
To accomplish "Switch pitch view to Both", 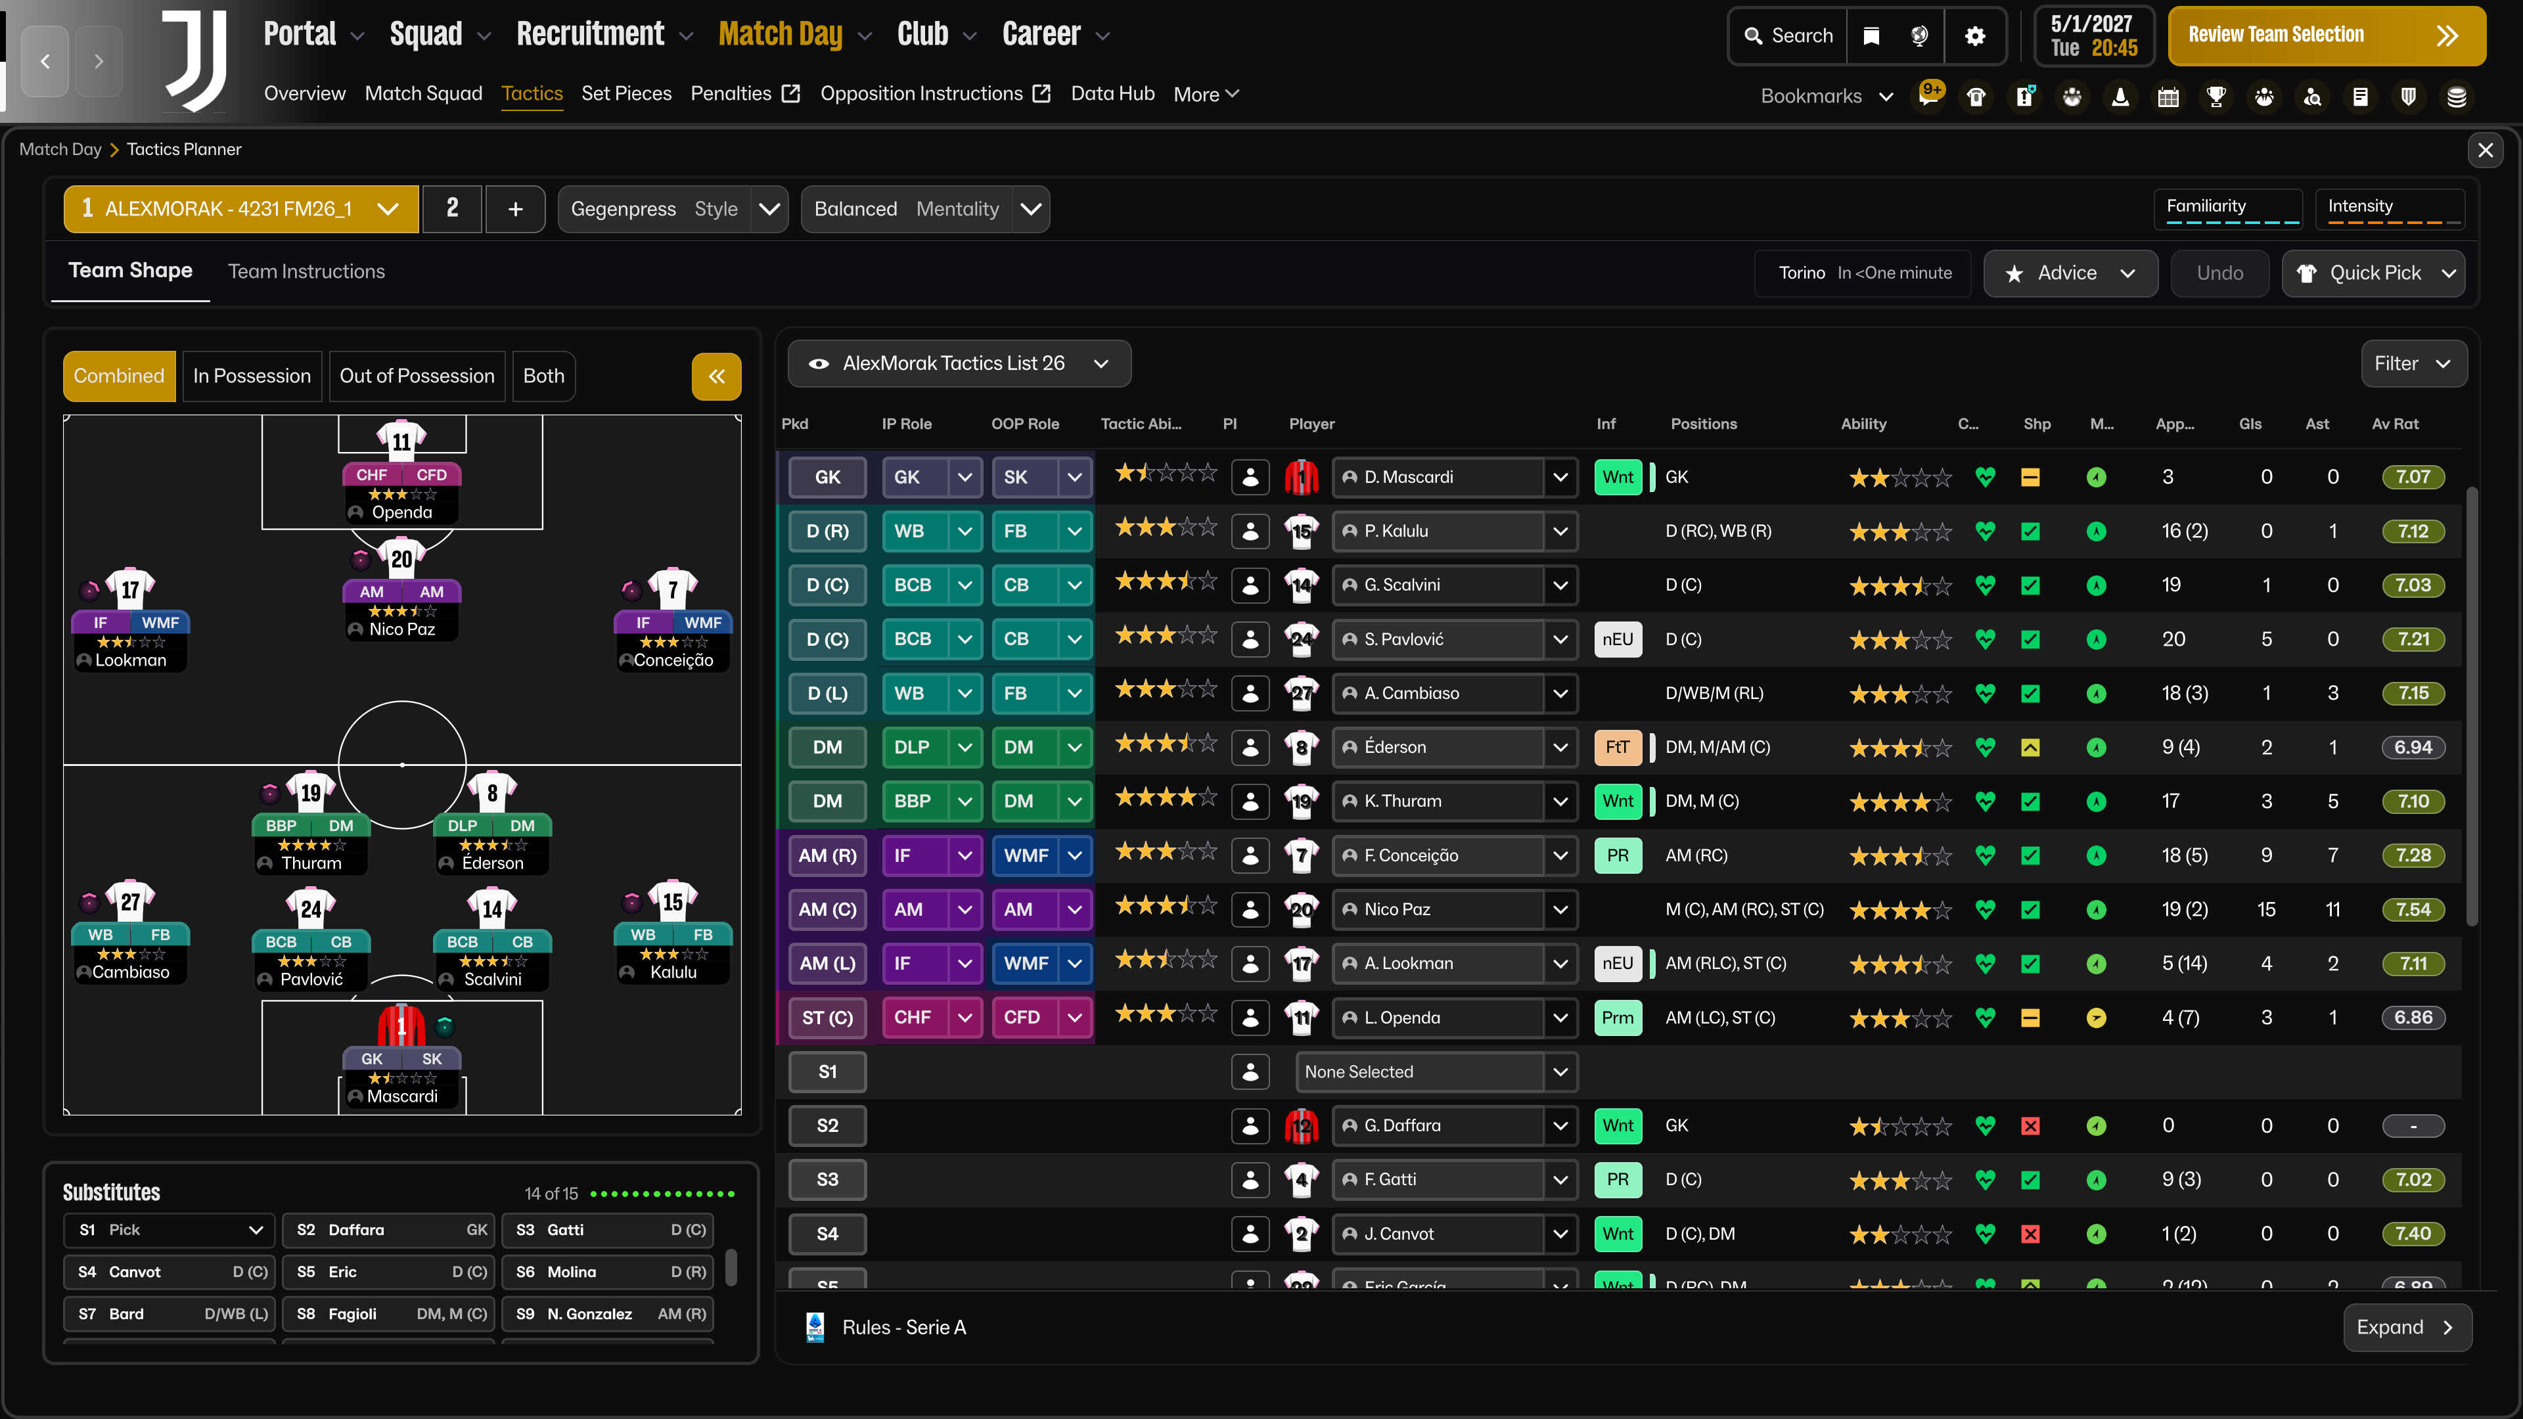I will click(x=543, y=376).
